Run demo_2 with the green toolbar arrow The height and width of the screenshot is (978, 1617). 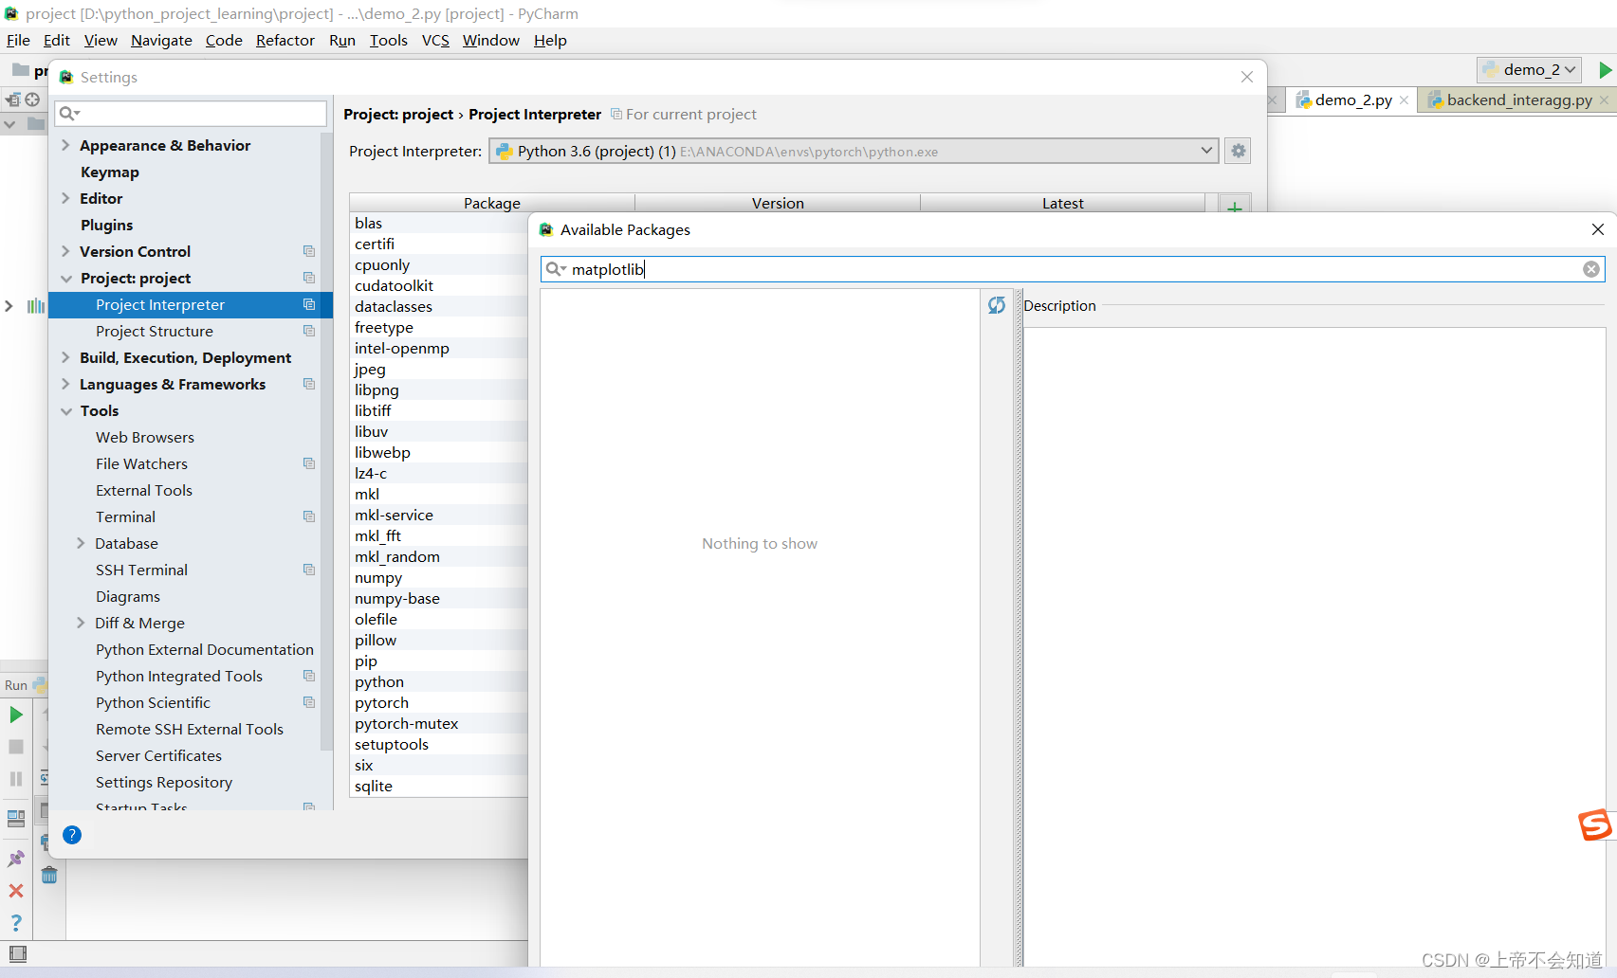click(1605, 69)
